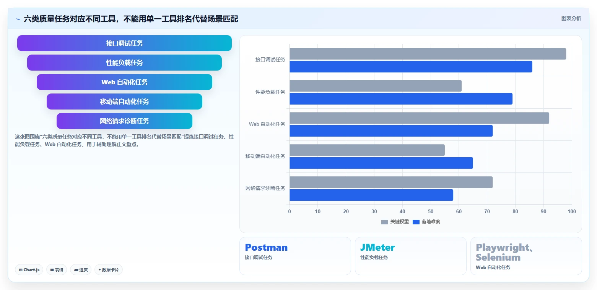Screen dimensions: 597x290
Task: Click the 进度 tag chip
Action: [81, 270]
